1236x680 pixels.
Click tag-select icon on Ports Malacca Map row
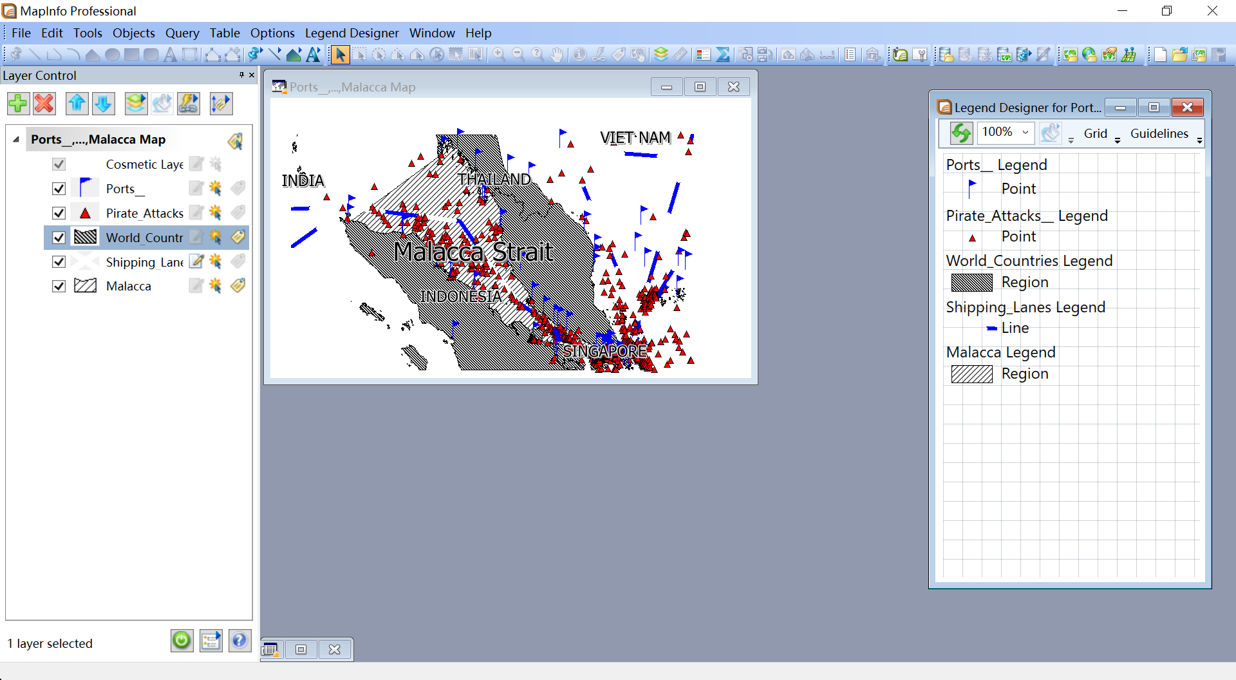(x=236, y=140)
